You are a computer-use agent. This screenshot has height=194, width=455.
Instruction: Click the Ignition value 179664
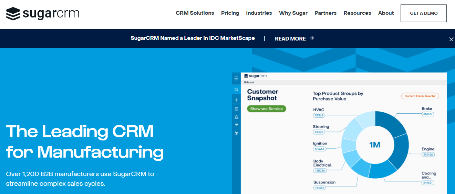point(320,149)
